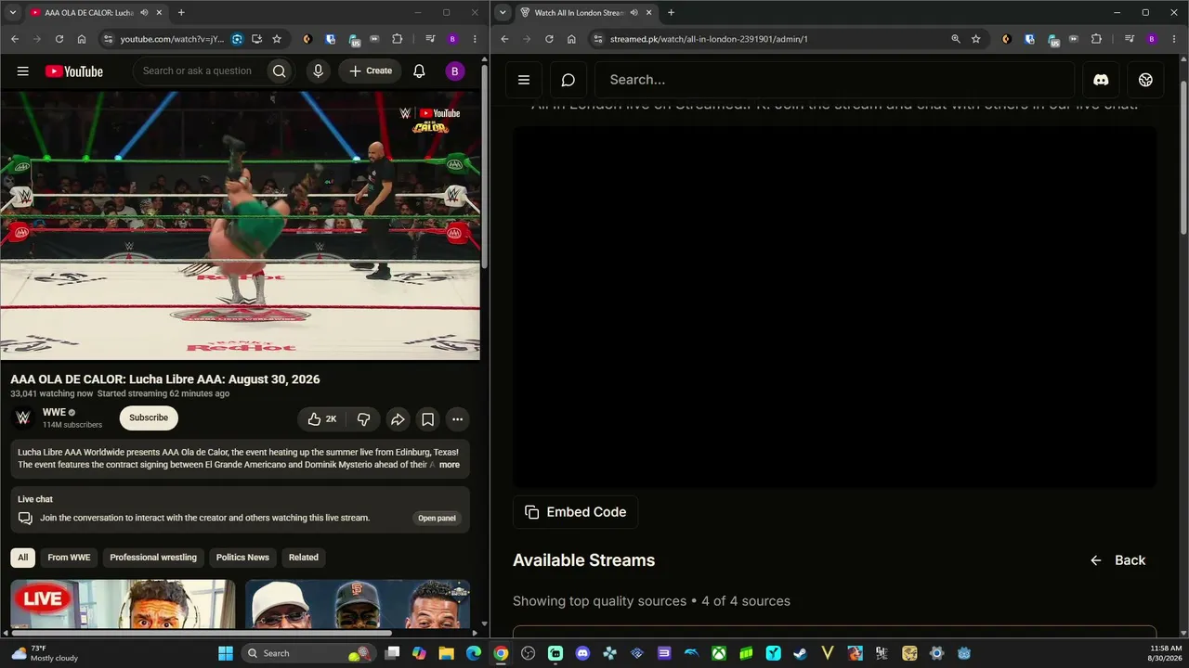The height and width of the screenshot is (668, 1189).
Task: Select the "Politics News" chip
Action: click(242, 558)
